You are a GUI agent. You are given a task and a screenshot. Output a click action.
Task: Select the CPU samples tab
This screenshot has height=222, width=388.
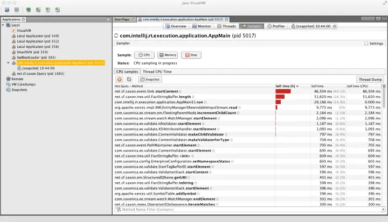point(127,71)
